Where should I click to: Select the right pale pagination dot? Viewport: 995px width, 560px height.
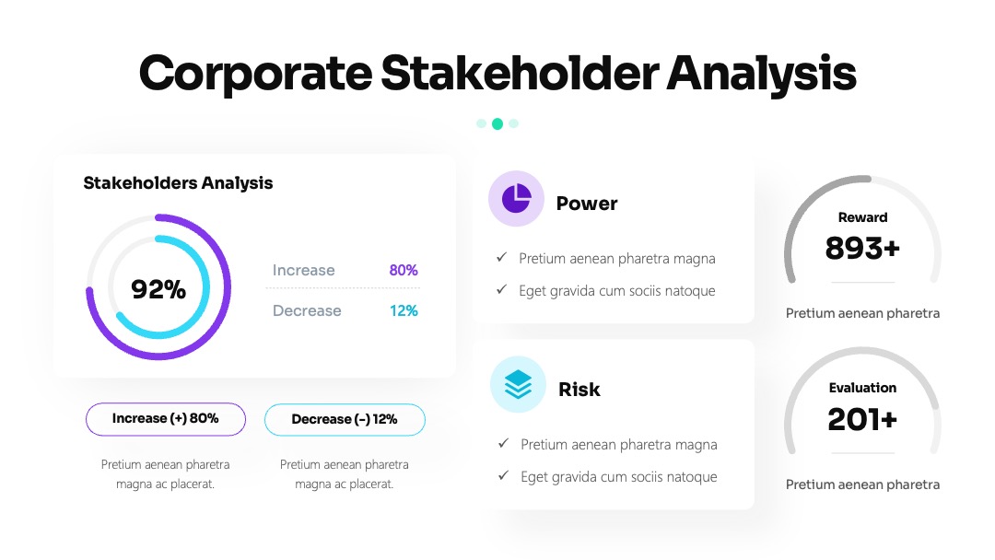coord(513,123)
